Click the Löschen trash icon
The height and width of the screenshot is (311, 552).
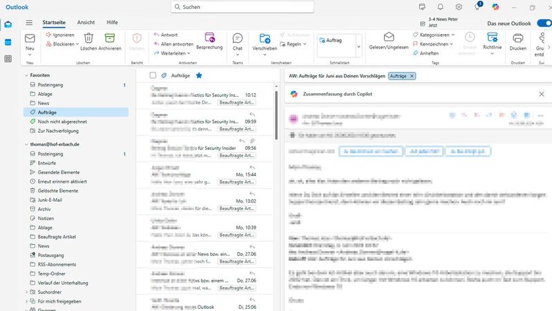point(88,38)
